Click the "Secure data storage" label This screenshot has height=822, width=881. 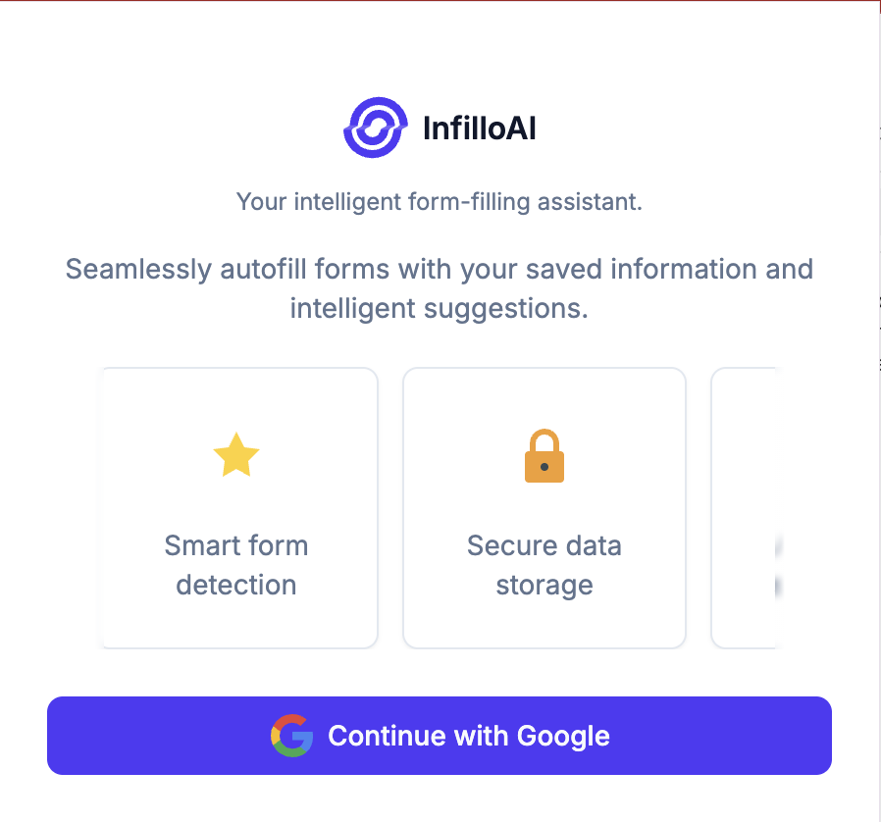point(544,565)
